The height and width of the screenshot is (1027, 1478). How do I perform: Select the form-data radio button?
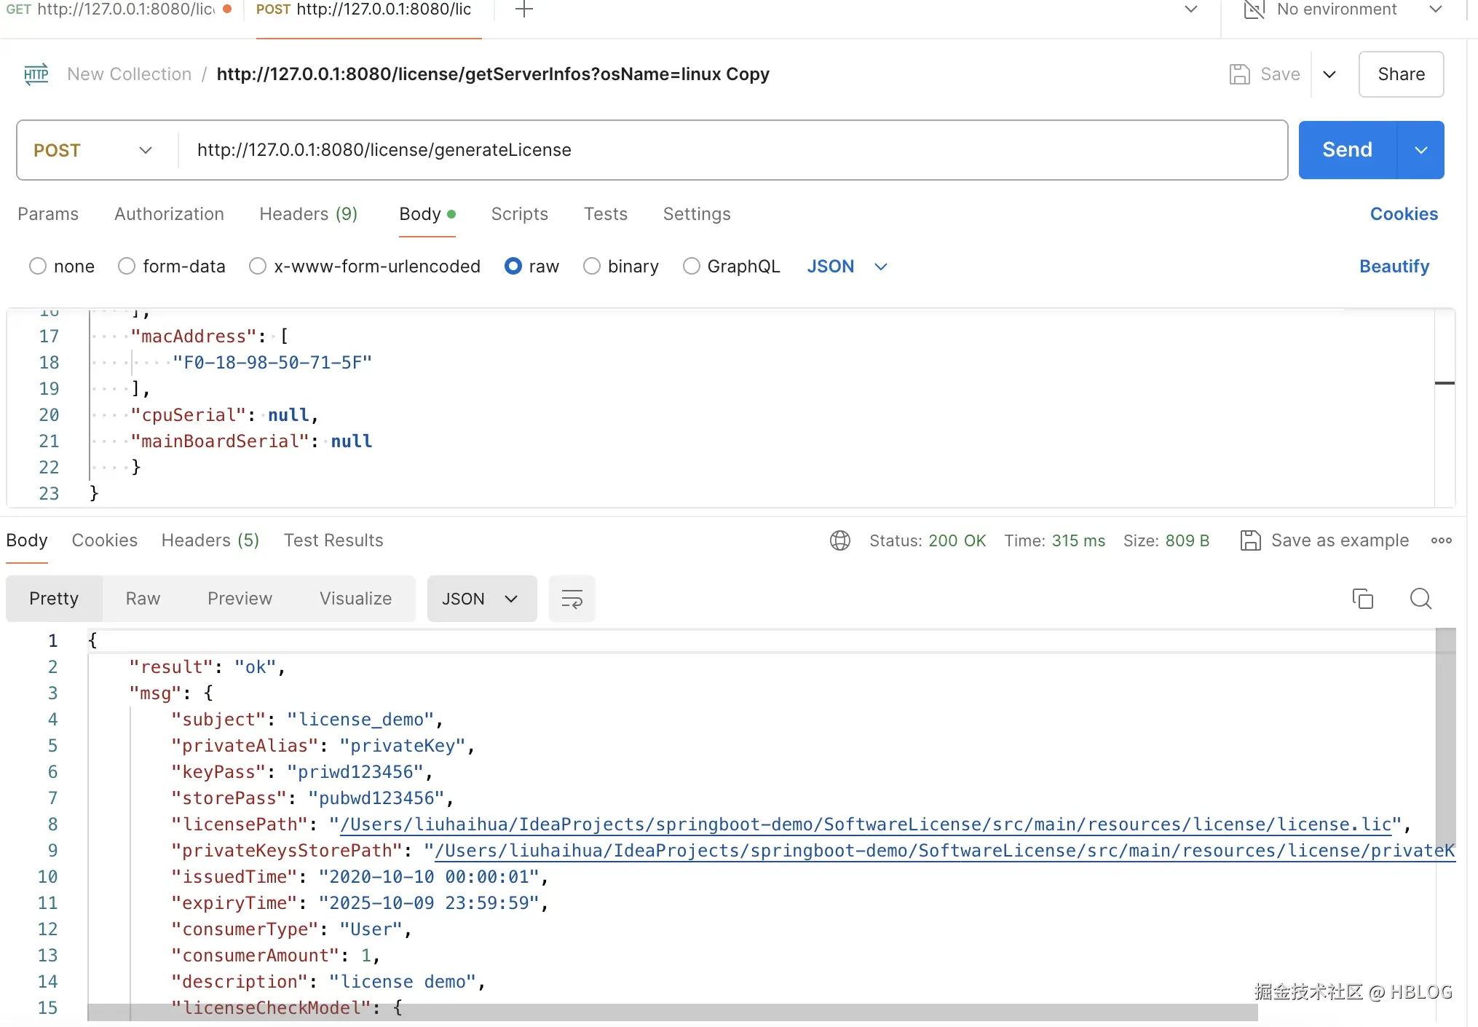click(x=127, y=267)
